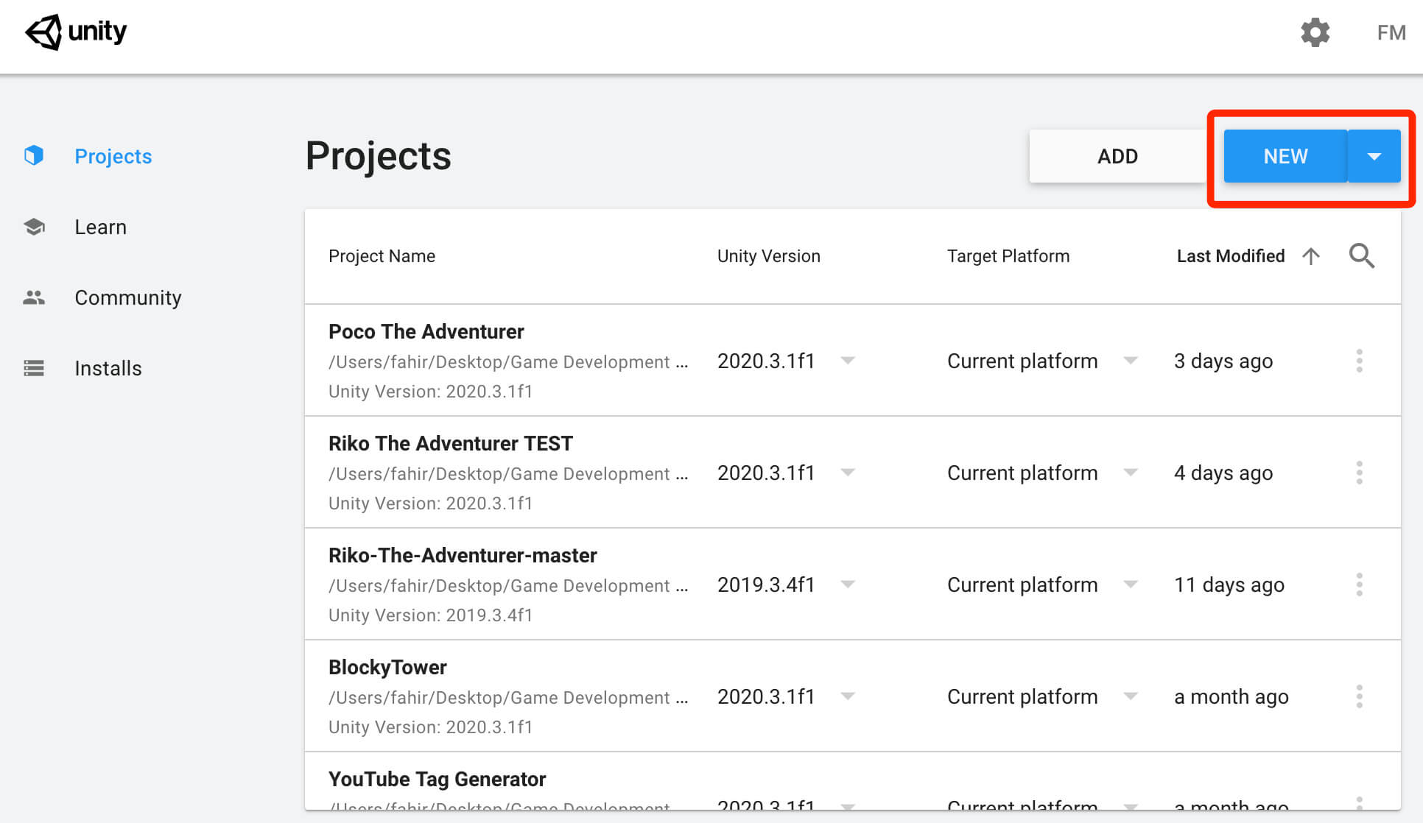Expand Unity version dropdown for Riko The Adventurer TEST
The image size is (1423, 823).
pyautogui.click(x=848, y=473)
